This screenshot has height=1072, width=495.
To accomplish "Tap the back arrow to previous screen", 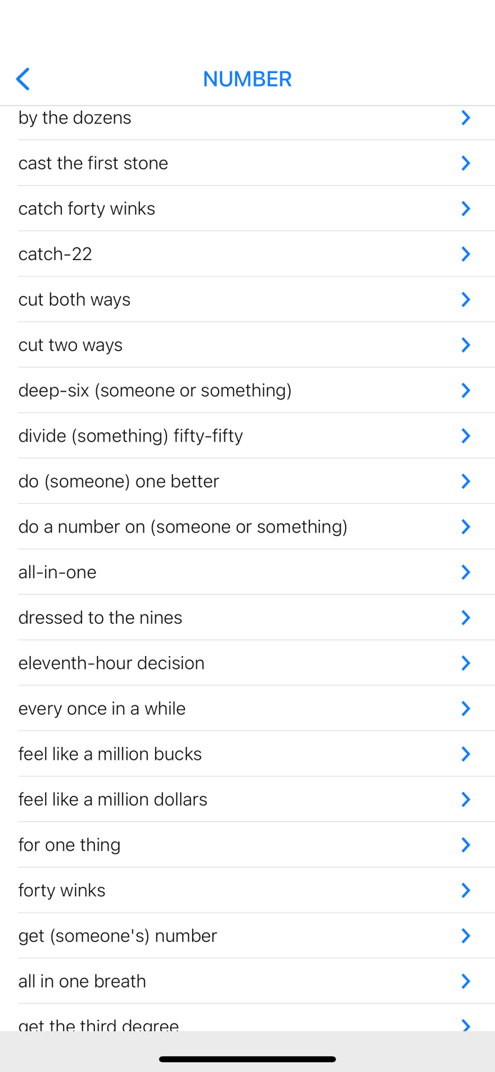I will pyautogui.click(x=22, y=79).
